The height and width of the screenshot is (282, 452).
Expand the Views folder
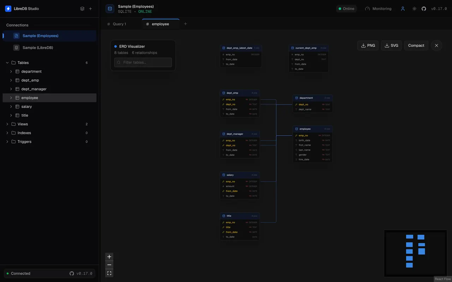pyautogui.click(x=7, y=124)
